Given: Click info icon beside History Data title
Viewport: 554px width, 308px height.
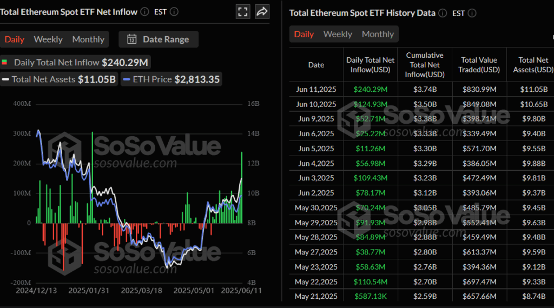Looking at the screenshot, I should [x=443, y=13].
